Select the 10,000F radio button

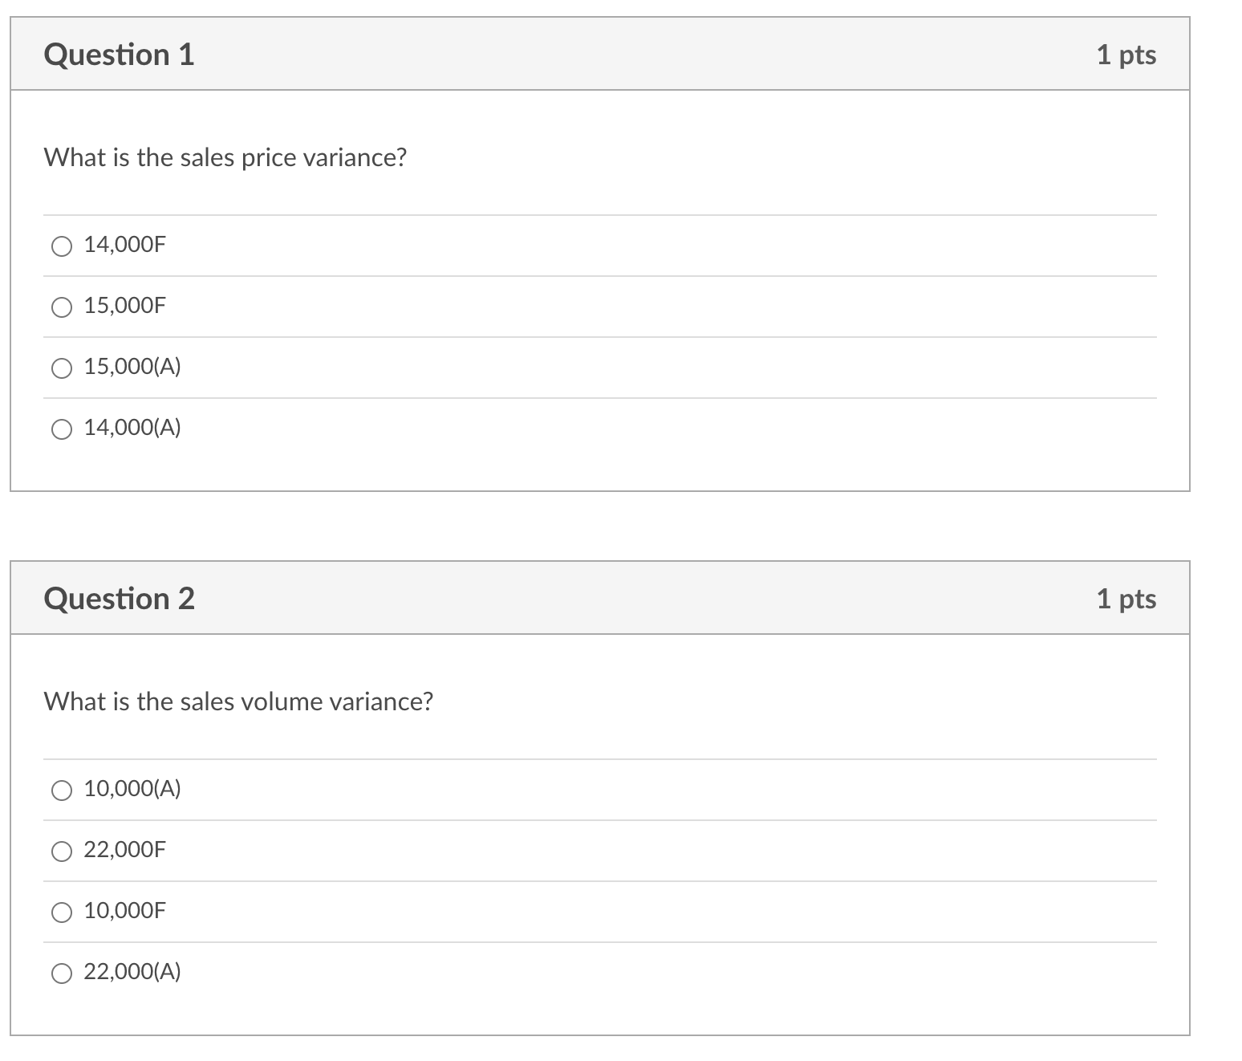tap(61, 912)
